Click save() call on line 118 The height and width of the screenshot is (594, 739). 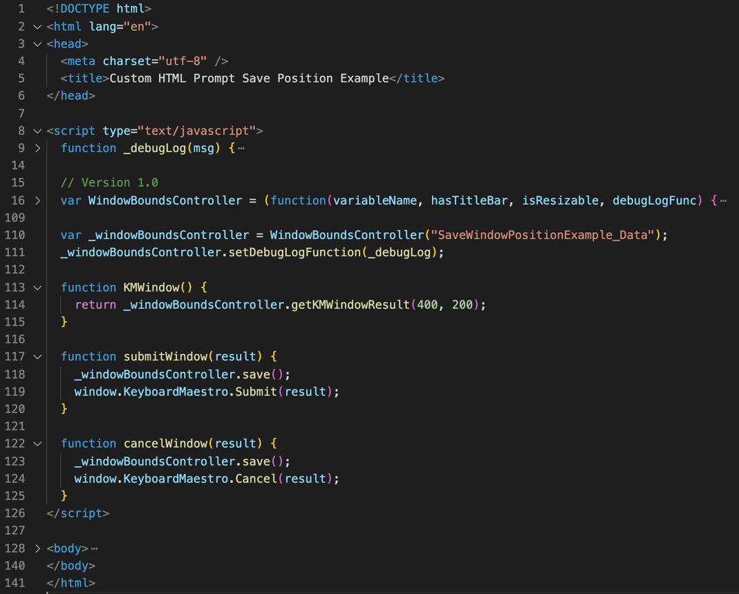click(x=263, y=374)
